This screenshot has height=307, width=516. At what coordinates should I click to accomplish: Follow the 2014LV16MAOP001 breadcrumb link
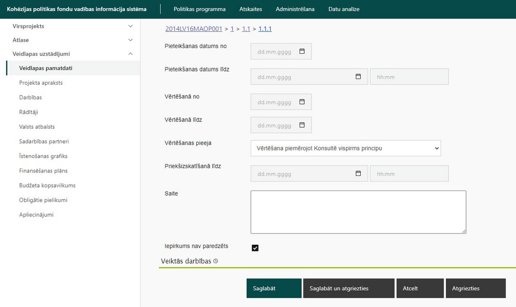pos(194,29)
